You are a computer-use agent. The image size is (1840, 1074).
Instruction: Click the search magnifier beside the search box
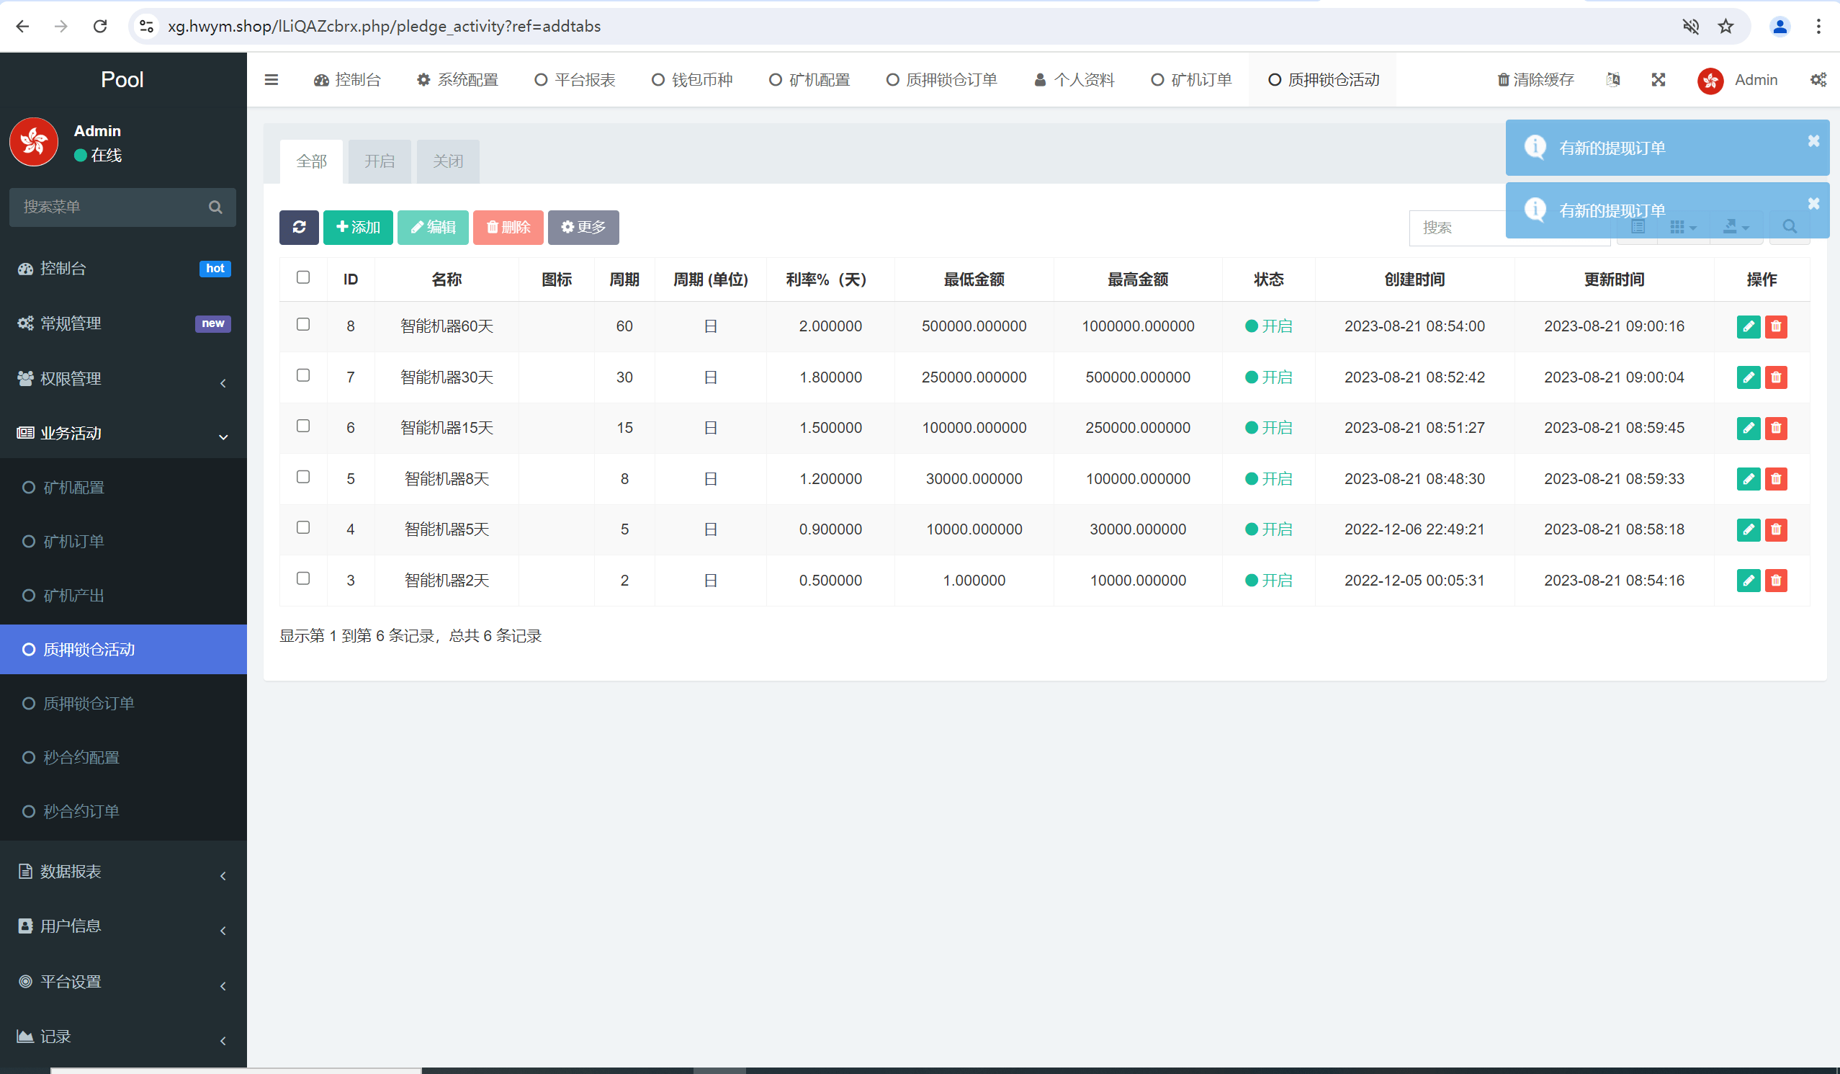1790,227
